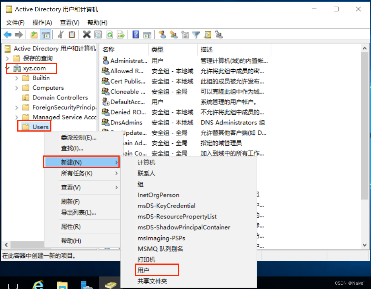
Task: Sort by the 类型 column header
Action: (173, 49)
